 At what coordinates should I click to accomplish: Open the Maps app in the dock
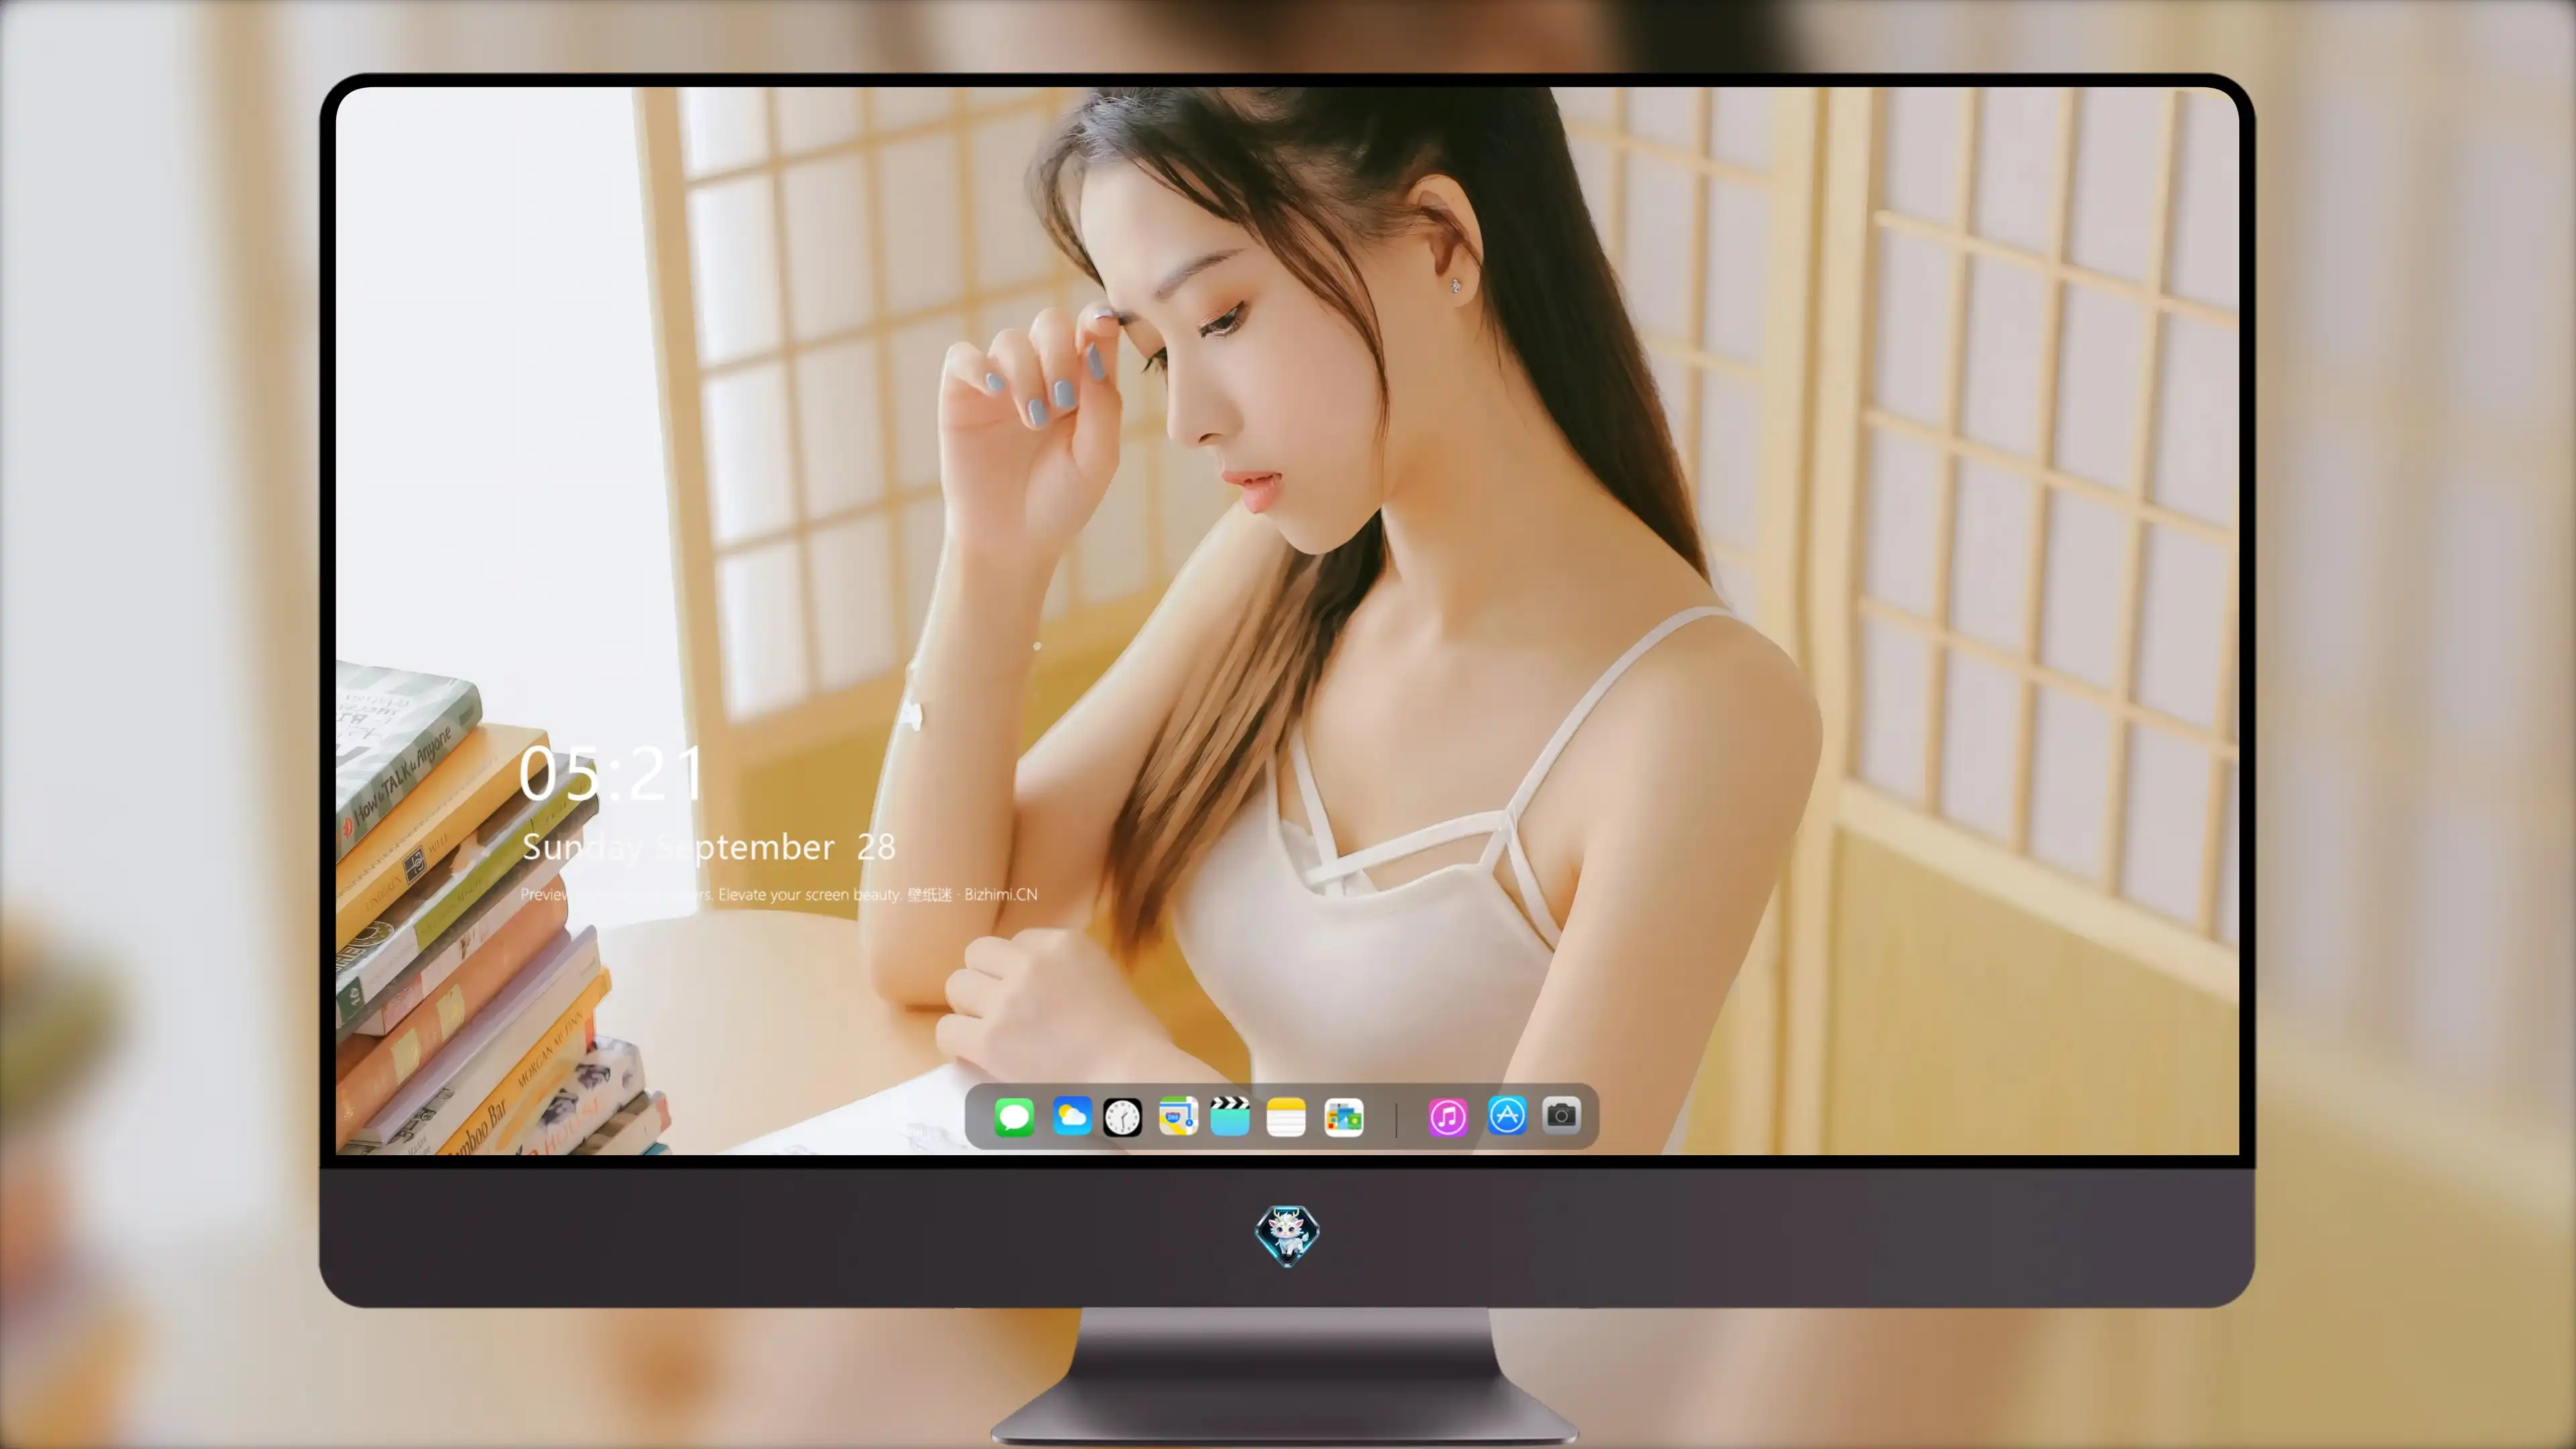coord(1178,1116)
